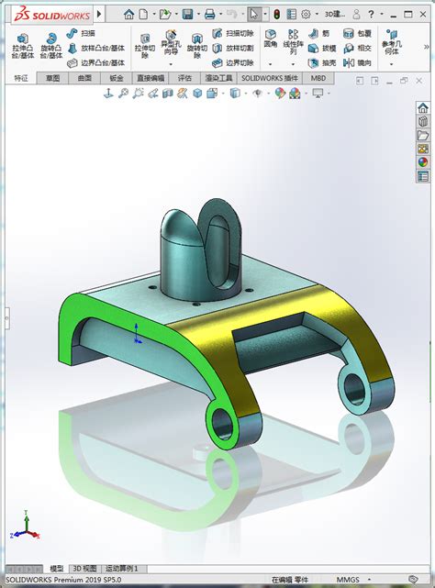Click the Wrap (包覆) tool
Viewport: 435px width, 588px height.
[357, 33]
